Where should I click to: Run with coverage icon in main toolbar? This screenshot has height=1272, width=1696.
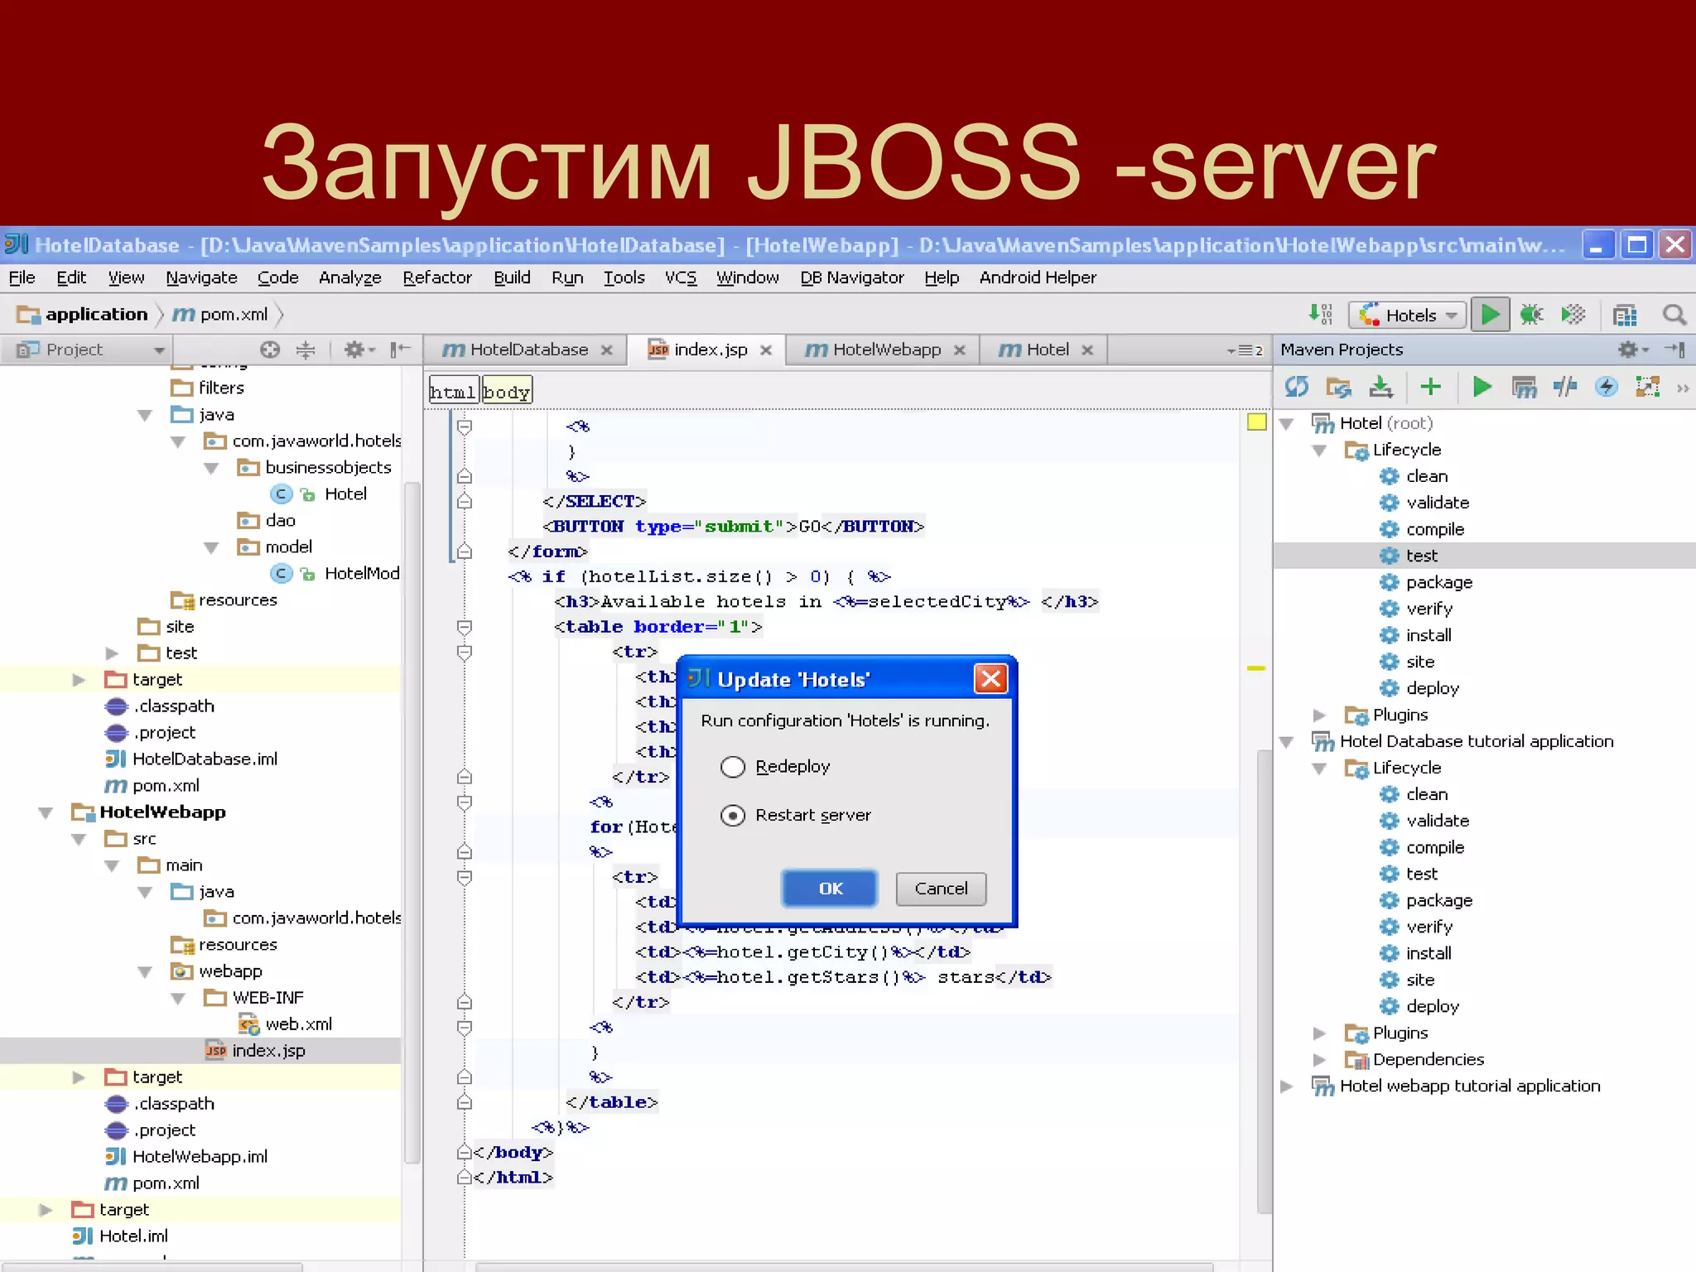1573,315
